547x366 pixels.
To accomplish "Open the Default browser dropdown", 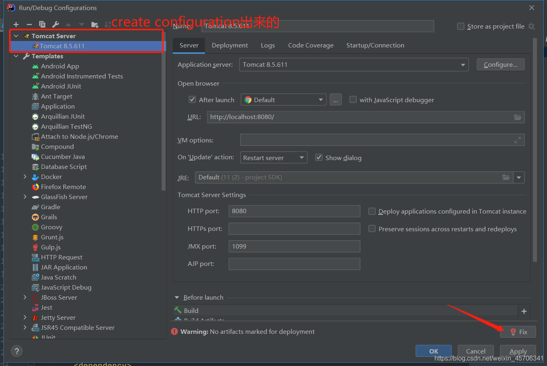I will pos(283,100).
